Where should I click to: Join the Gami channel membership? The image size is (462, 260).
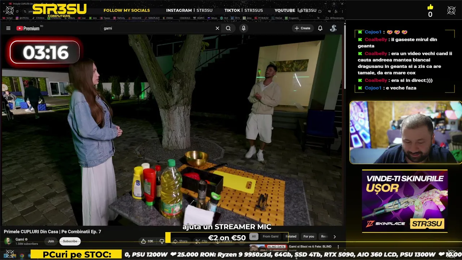[51, 241]
